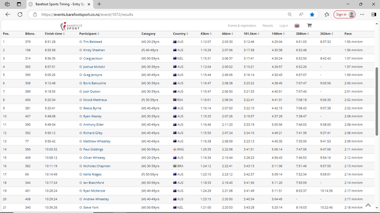Click the shopping cart icon
Screen dimensions: 380x213
click(x=310, y=25)
